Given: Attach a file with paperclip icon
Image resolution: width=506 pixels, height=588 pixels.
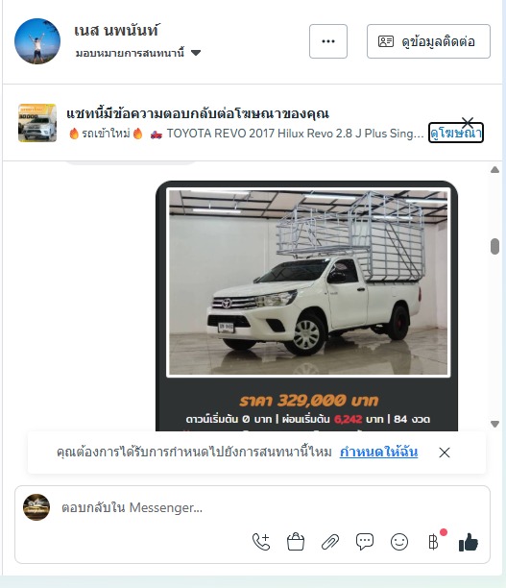Looking at the screenshot, I should pos(330,542).
